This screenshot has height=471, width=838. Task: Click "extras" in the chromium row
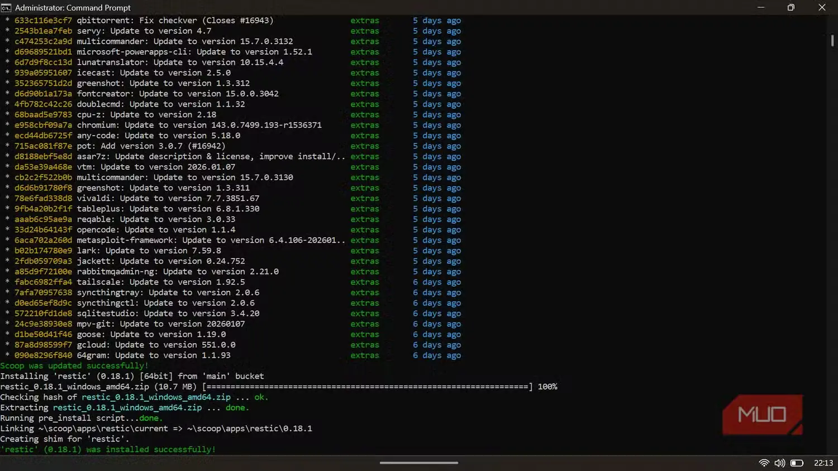tap(365, 125)
